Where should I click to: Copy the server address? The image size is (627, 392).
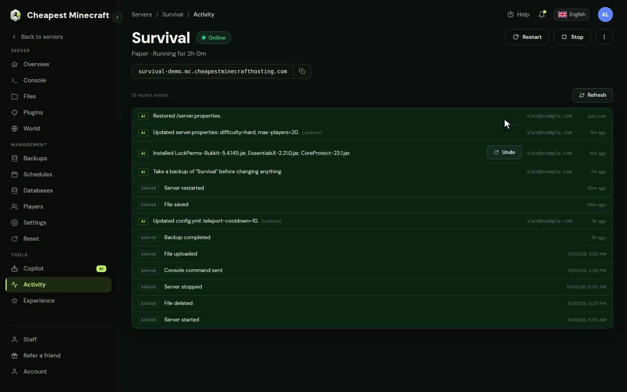302,71
